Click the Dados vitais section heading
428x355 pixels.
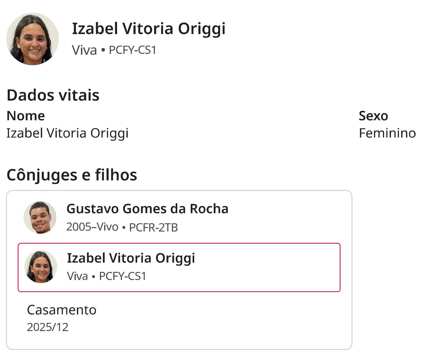click(x=53, y=95)
